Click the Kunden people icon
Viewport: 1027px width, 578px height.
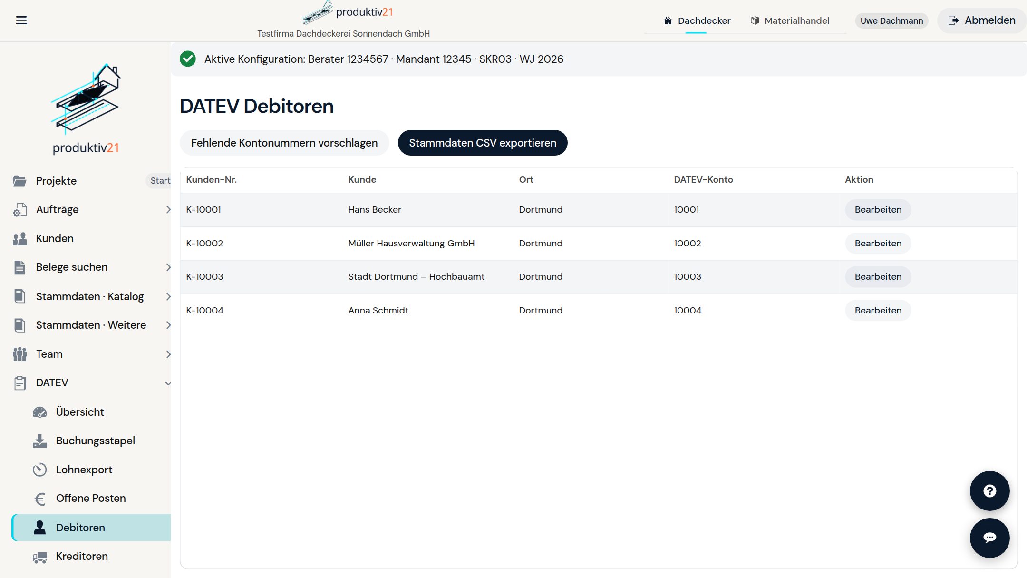[x=19, y=238]
